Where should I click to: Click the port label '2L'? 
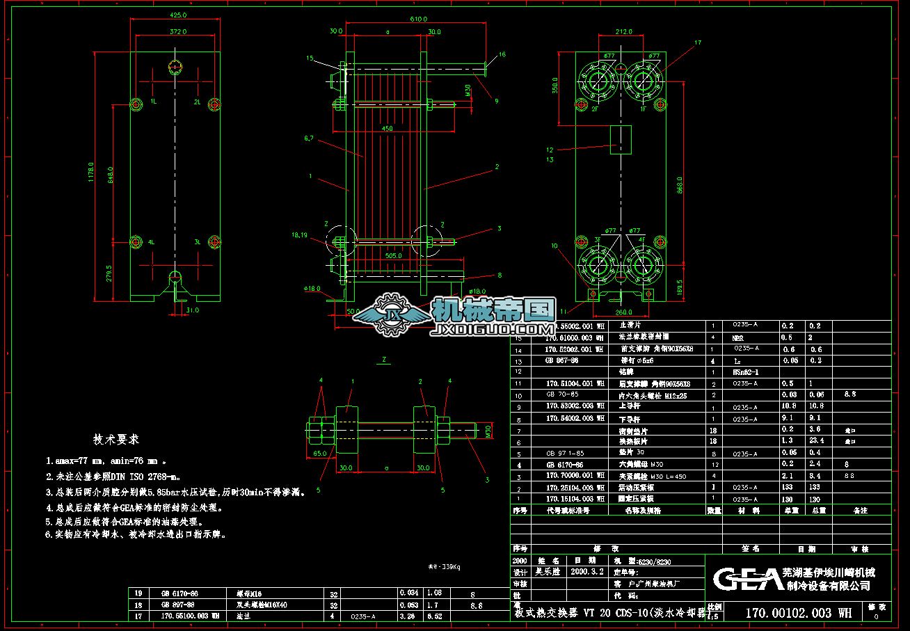[198, 102]
